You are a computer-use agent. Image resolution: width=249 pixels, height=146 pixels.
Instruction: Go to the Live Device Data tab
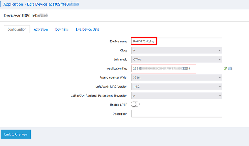tap(87, 29)
